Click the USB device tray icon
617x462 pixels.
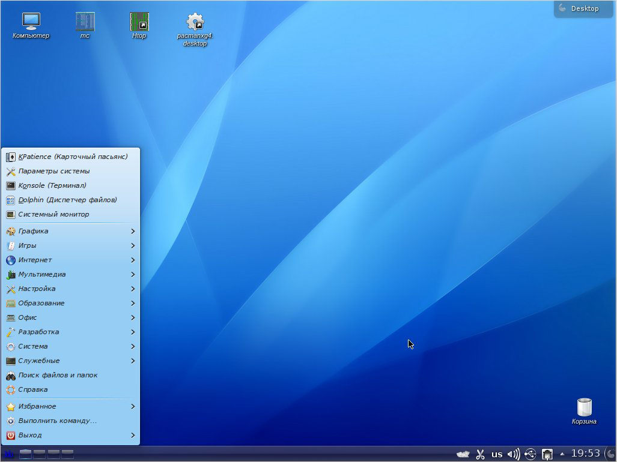click(530, 455)
